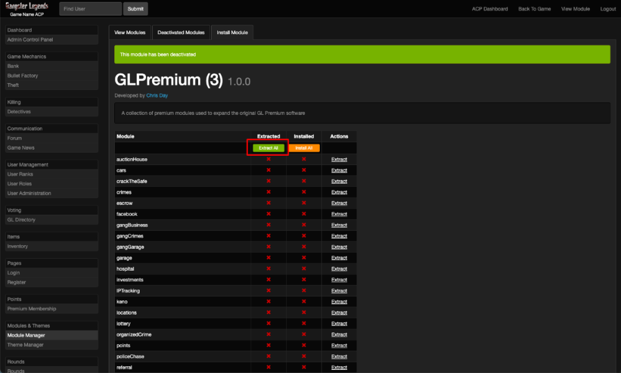The width and height of the screenshot is (621, 373).
Task: Extract the lottery module
Action: 339,323
